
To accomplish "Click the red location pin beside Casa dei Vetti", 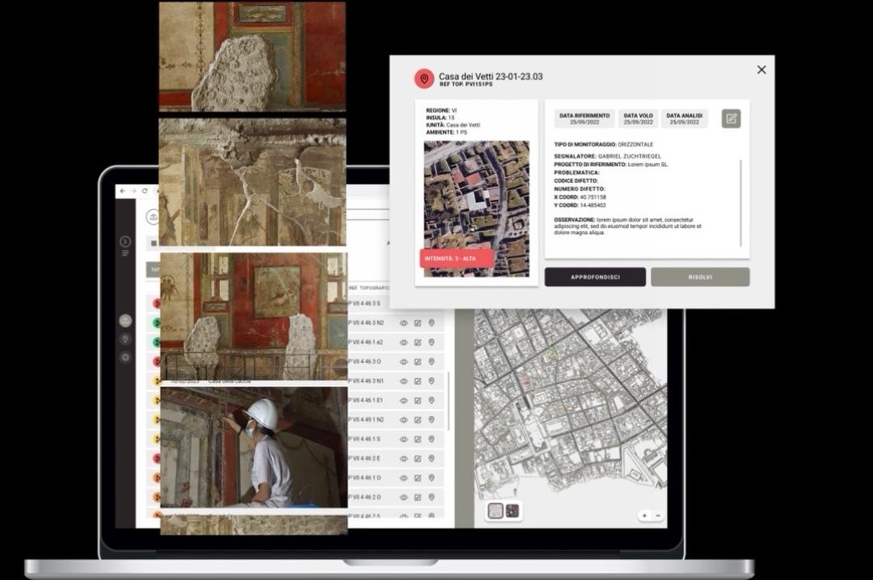I will pyautogui.click(x=424, y=78).
